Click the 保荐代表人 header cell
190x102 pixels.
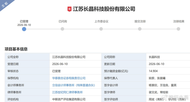click(x=124, y=78)
